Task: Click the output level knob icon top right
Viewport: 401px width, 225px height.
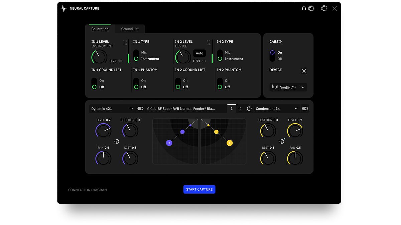Action: click(323, 8)
